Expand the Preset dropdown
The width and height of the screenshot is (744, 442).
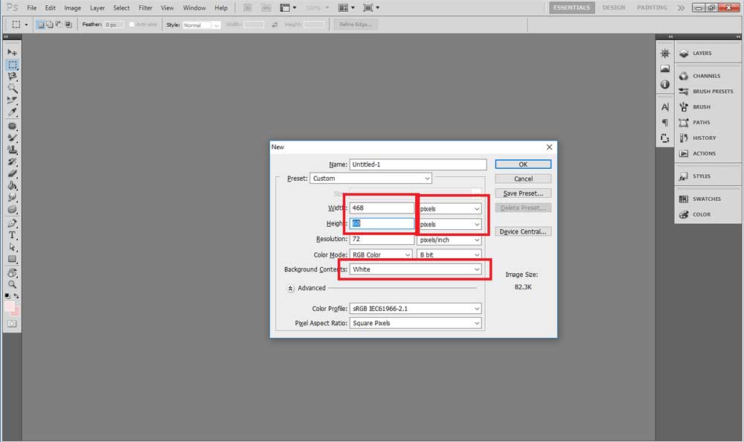(x=371, y=179)
